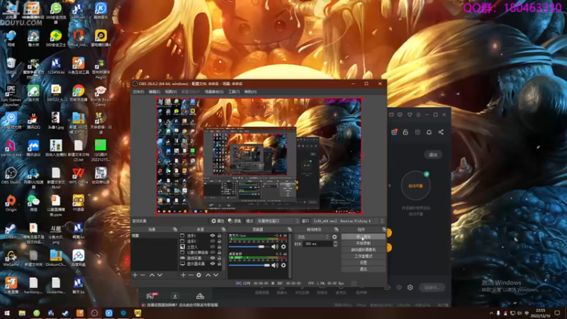Pop out the Sources dock panel
567x319 pixels.
click(223, 229)
